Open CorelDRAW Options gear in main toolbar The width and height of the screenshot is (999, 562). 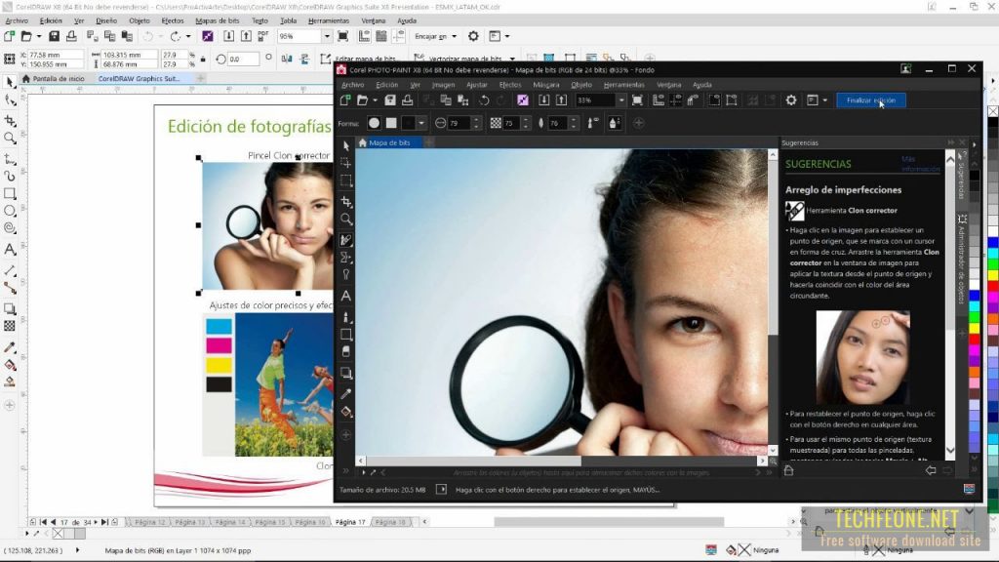click(473, 36)
